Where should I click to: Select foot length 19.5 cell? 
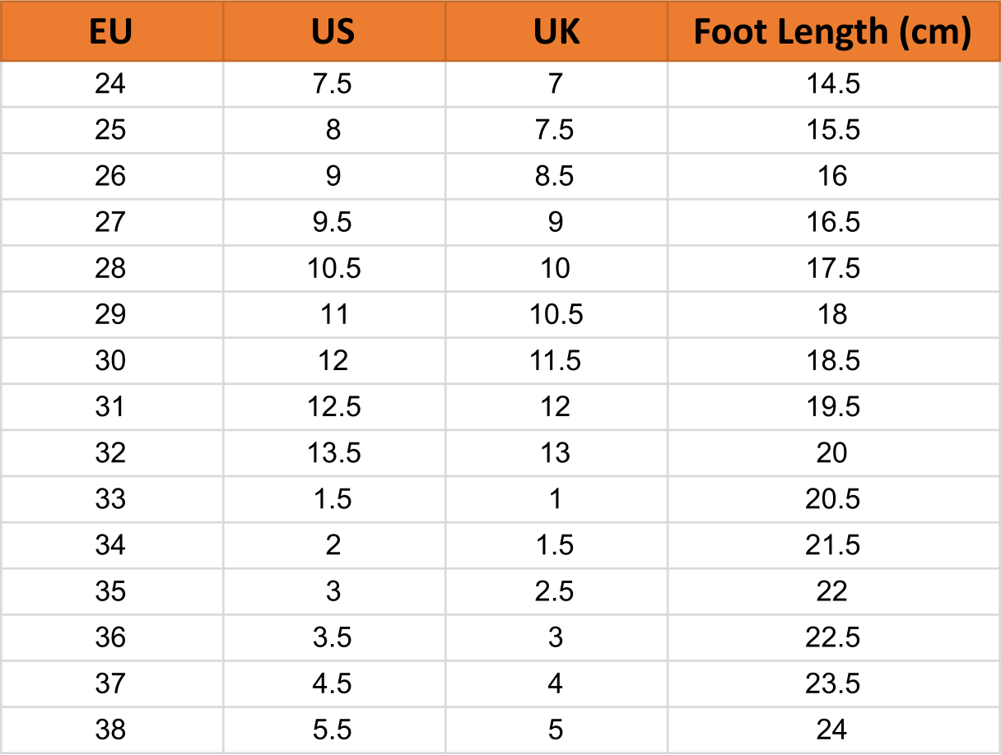tap(833, 406)
